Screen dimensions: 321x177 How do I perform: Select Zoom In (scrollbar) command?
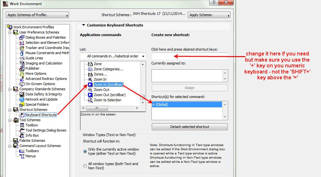click(108, 84)
